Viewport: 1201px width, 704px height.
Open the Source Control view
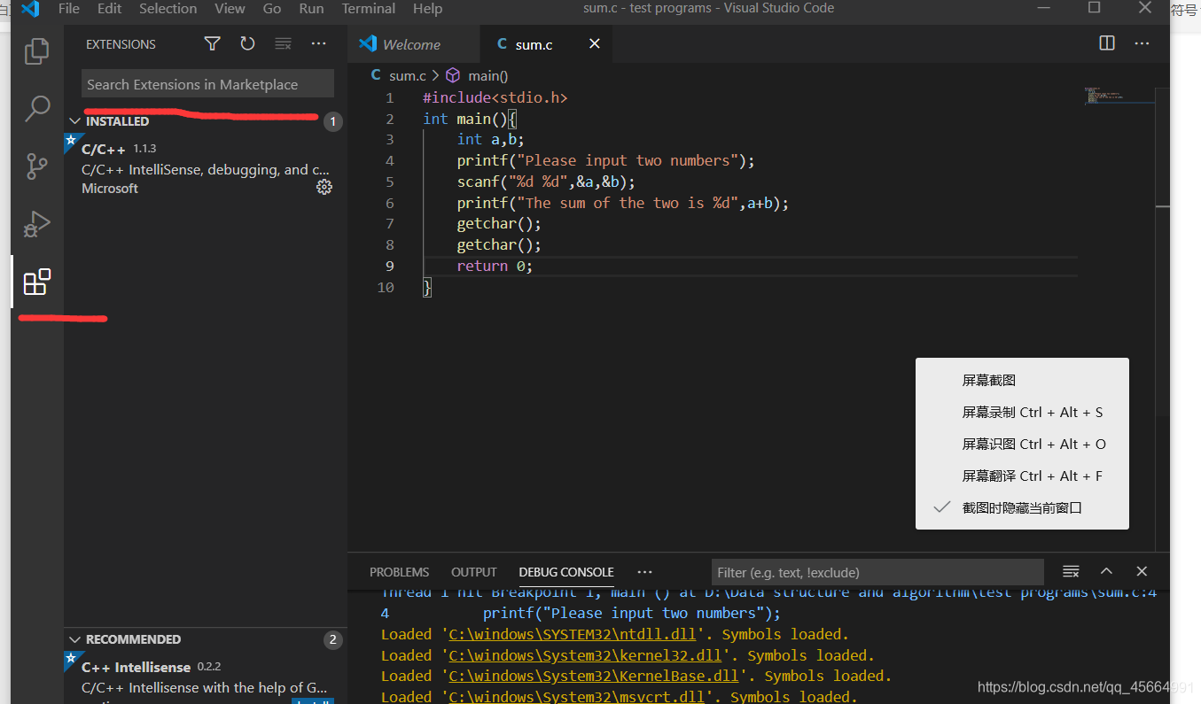[36, 166]
